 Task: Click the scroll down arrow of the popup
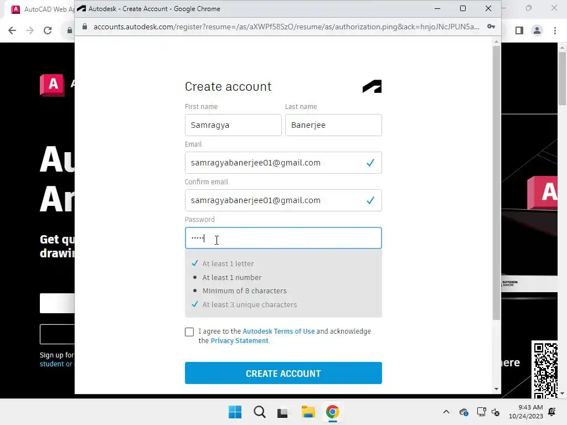click(496, 389)
